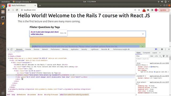The image size is (171, 96).
Task: Close the Rails7WithReact tab
Action: (x=35, y=5)
